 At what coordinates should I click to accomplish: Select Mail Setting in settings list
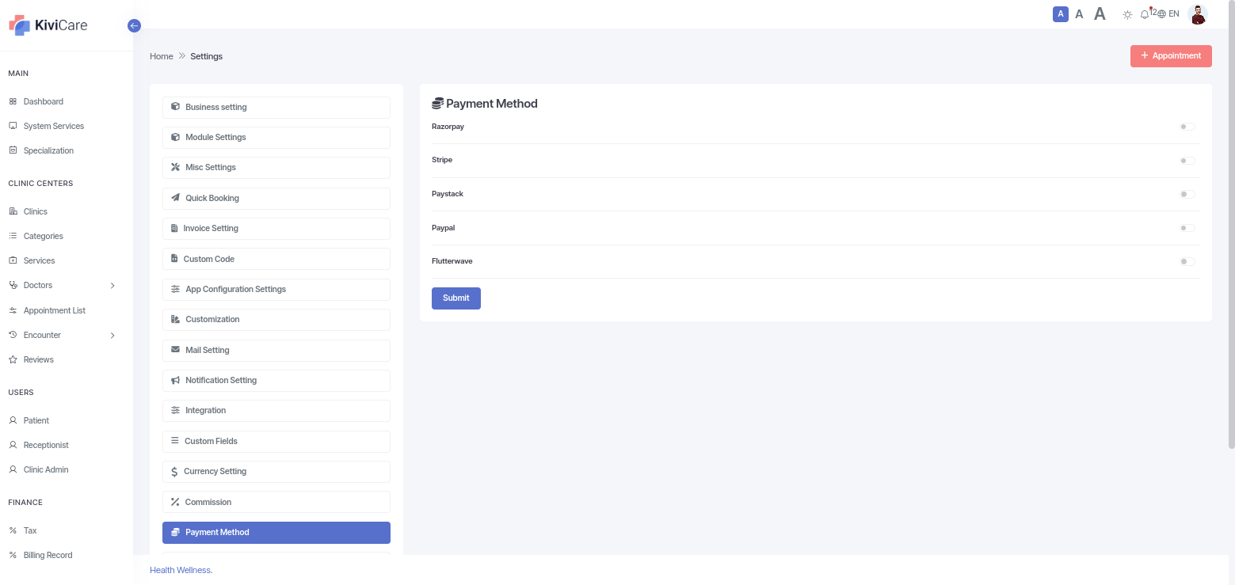pyautogui.click(x=276, y=351)
